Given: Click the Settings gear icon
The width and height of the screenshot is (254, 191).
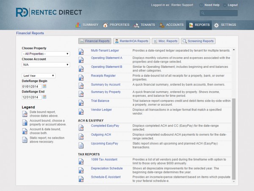Looking at the screenshot, I should pyautogui.click(x=216, y=25).
